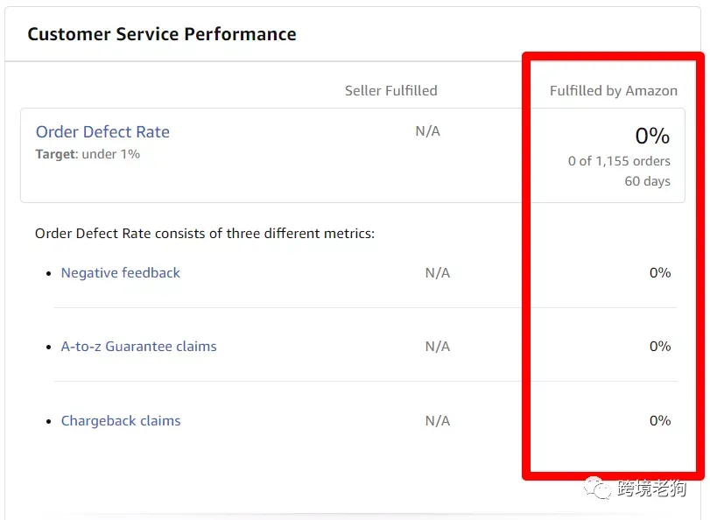Click the Fulfilled by Amazon column header

614,90
